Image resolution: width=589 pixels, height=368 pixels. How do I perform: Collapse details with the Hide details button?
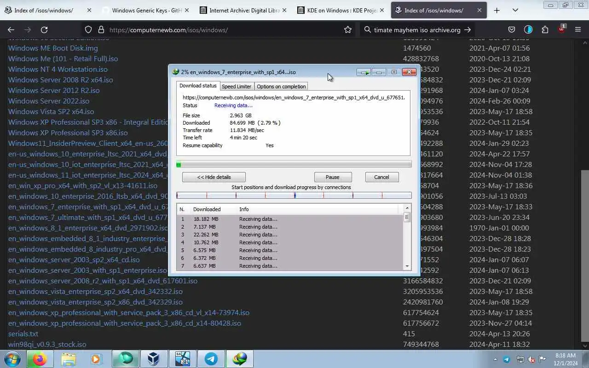pyautogui.click(x=214, y=177)
